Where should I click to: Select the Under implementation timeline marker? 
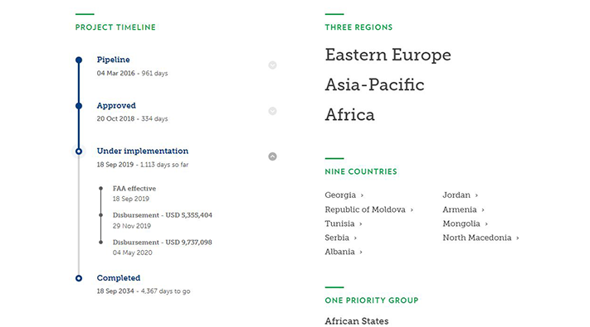(x=79, y=151)
